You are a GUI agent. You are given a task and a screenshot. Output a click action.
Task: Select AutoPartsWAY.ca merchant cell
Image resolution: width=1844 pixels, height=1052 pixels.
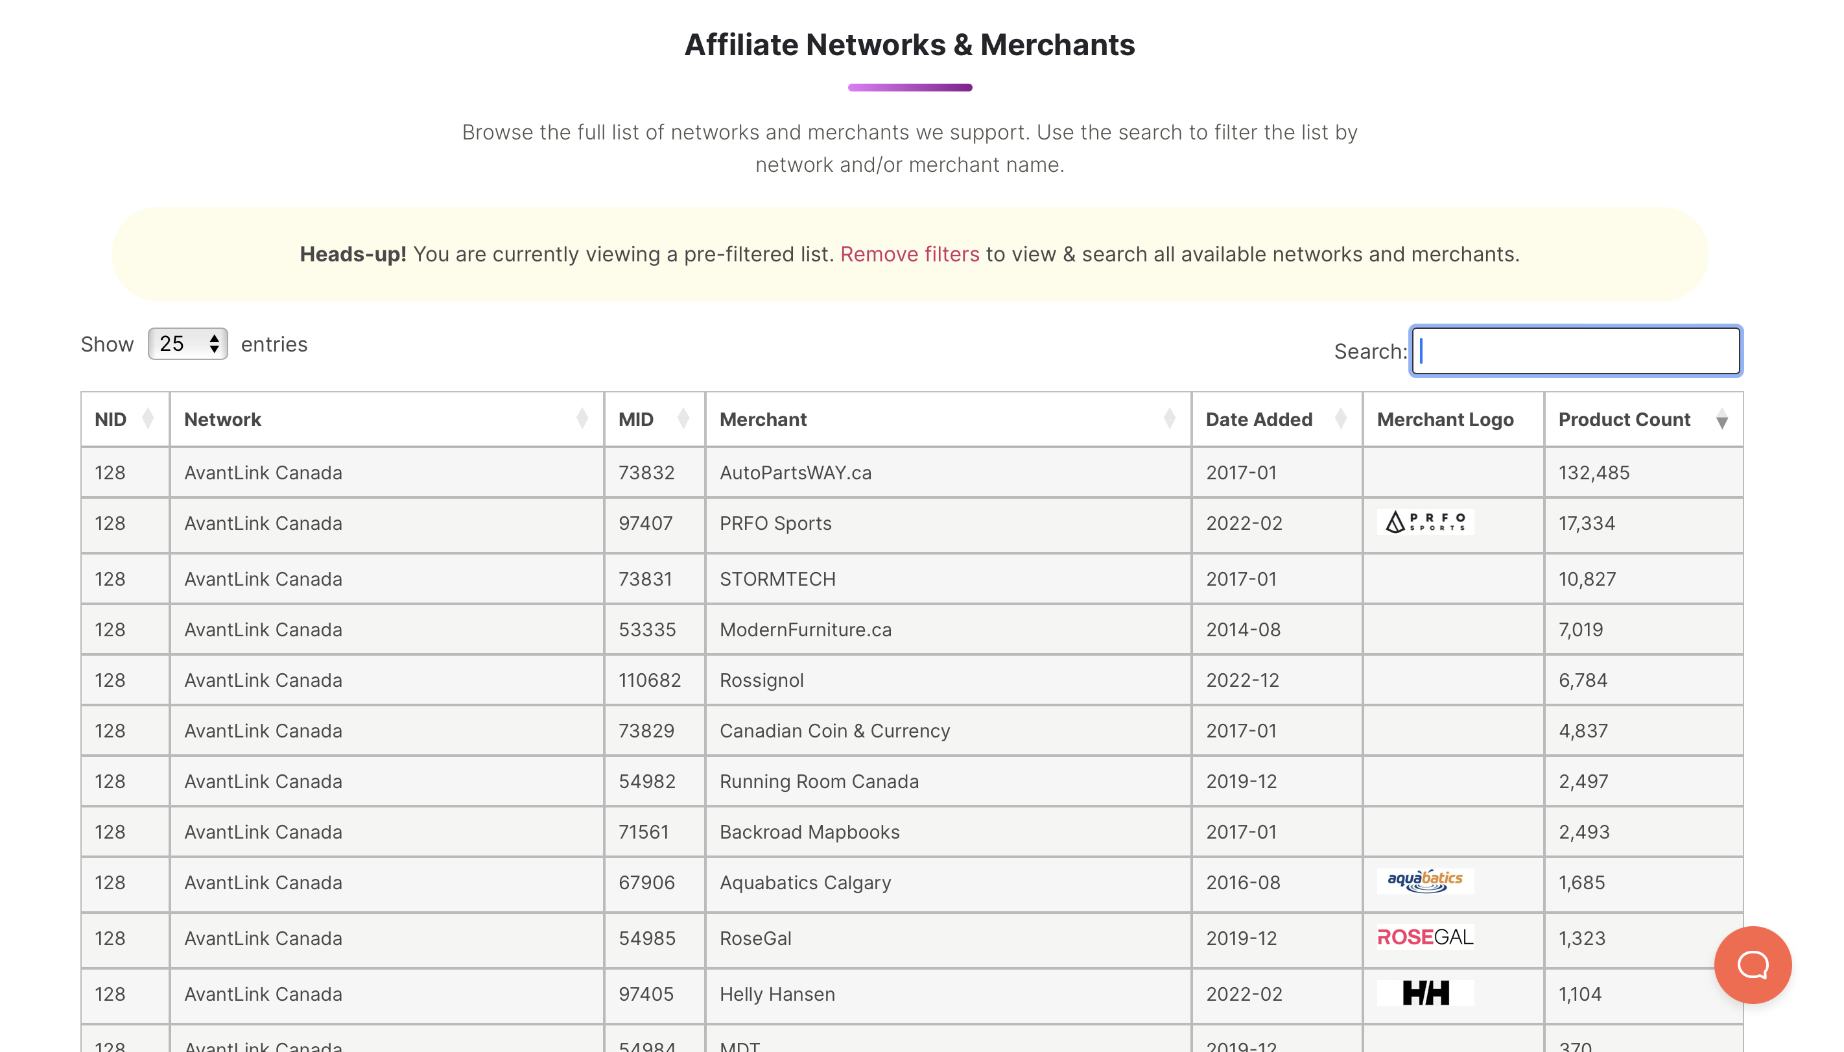(x=948, y=473)
